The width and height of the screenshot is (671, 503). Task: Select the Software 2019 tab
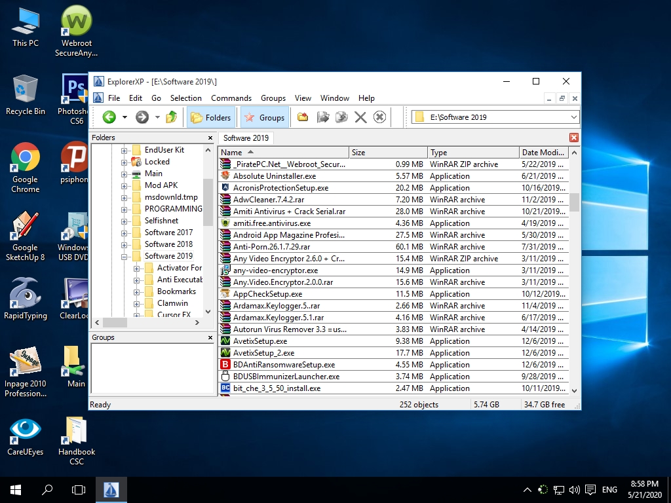coord(246,138)
